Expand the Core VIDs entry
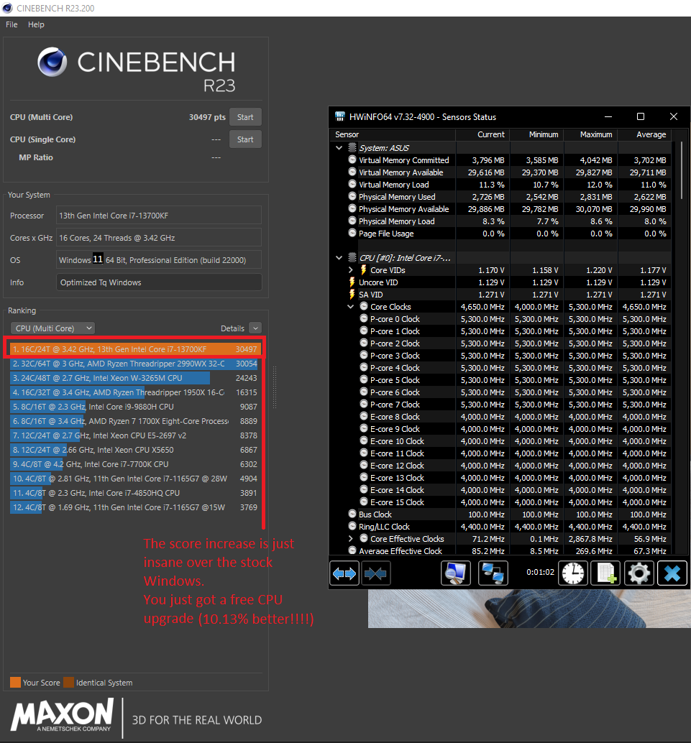Screen dimensions: 691x743 pyautogui.click(x=351, y=270)
